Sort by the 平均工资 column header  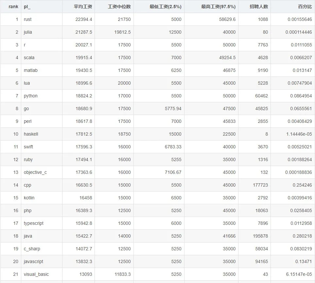pos(83,7)
